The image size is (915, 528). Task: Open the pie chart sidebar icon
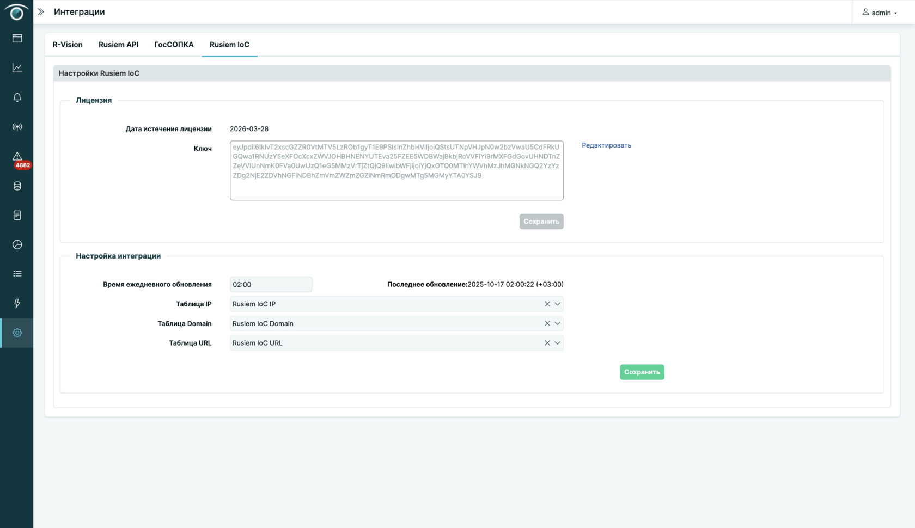click(x=17, y=244)
